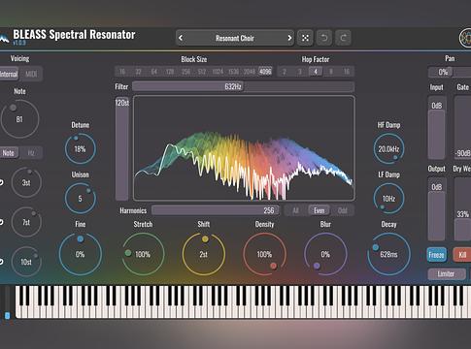The image size is (471, 349).
Task: Switch voicing to Internal
Action: click(9, 74)
